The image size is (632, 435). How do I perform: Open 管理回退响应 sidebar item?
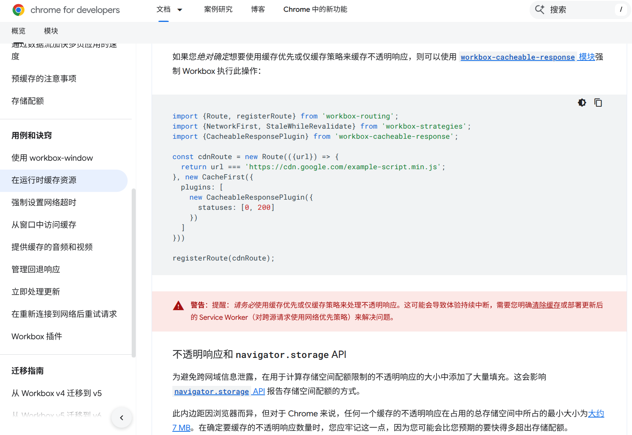tap(36, 269)
